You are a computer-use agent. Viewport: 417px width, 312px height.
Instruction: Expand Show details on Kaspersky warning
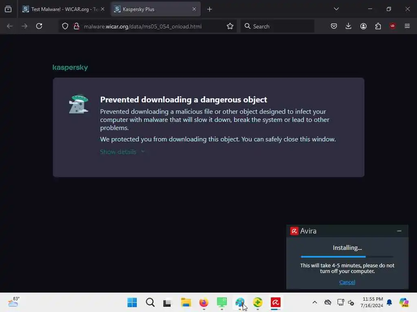pyautogui.click(x=118, y=152)
